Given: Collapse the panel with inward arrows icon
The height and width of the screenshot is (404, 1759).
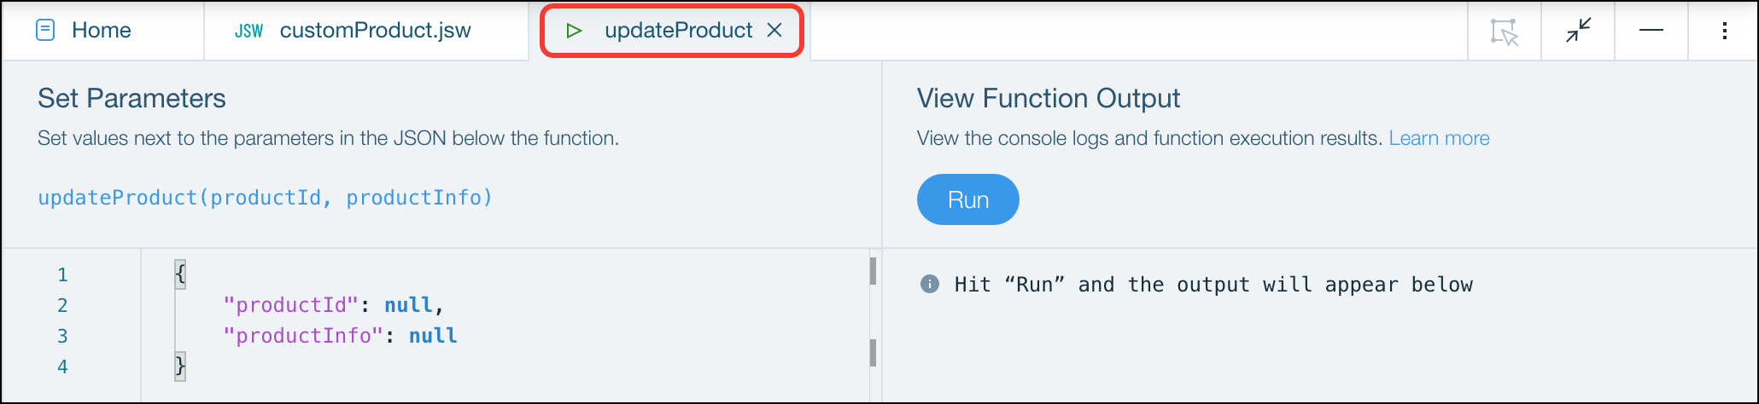Looking at the screenshot, I should 1578,31.
